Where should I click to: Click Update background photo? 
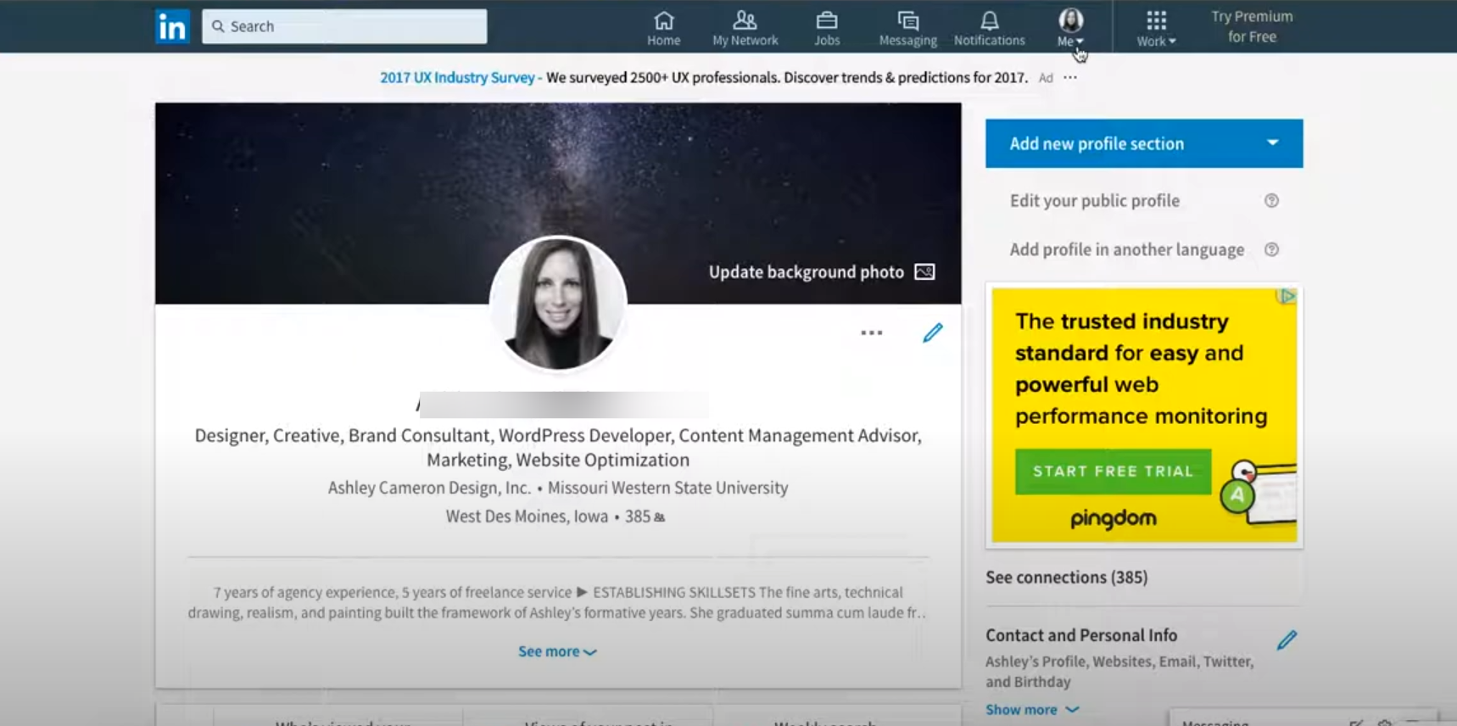tap(807, 271)
